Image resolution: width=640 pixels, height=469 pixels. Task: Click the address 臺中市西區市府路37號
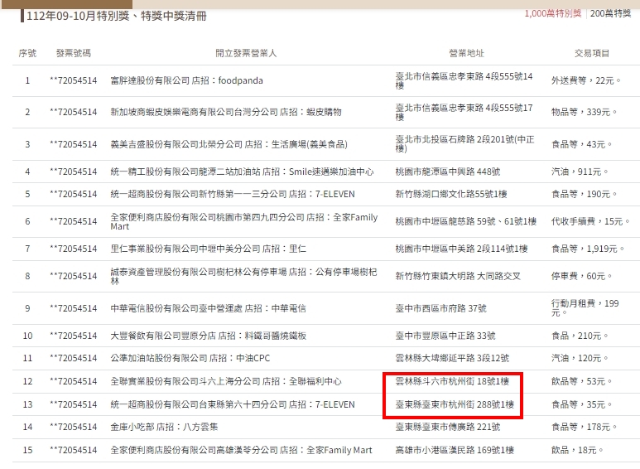click(x=440, y=308)
